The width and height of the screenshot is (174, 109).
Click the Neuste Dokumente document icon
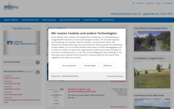point(38,72)
